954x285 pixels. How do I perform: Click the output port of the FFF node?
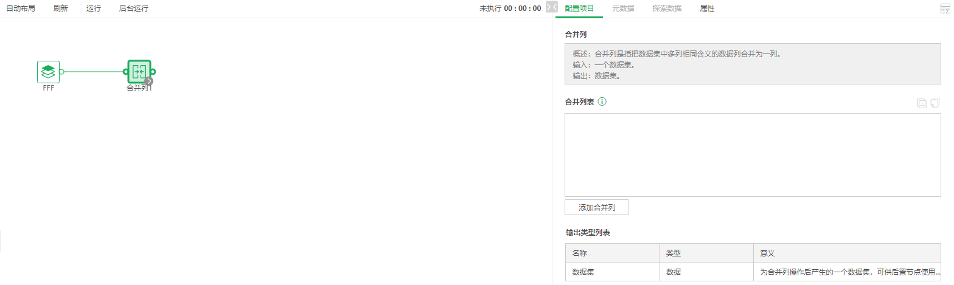click(x=62, y=72)
